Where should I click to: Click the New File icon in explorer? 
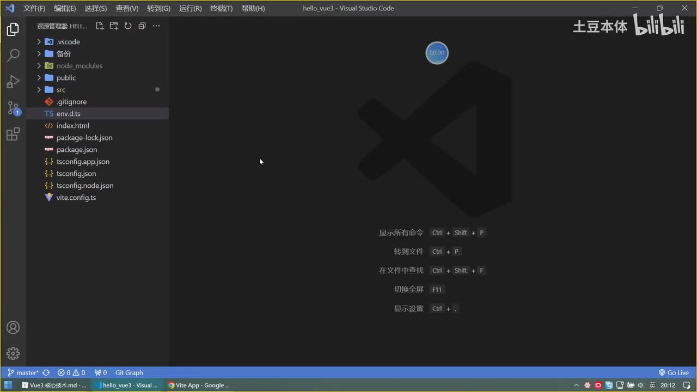(x=100, y=26)
